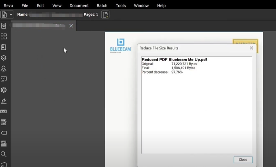The width and height of the screenshot is (276, 167).
Task: Open the Measurements ruler panel
Action: point(4,111)
